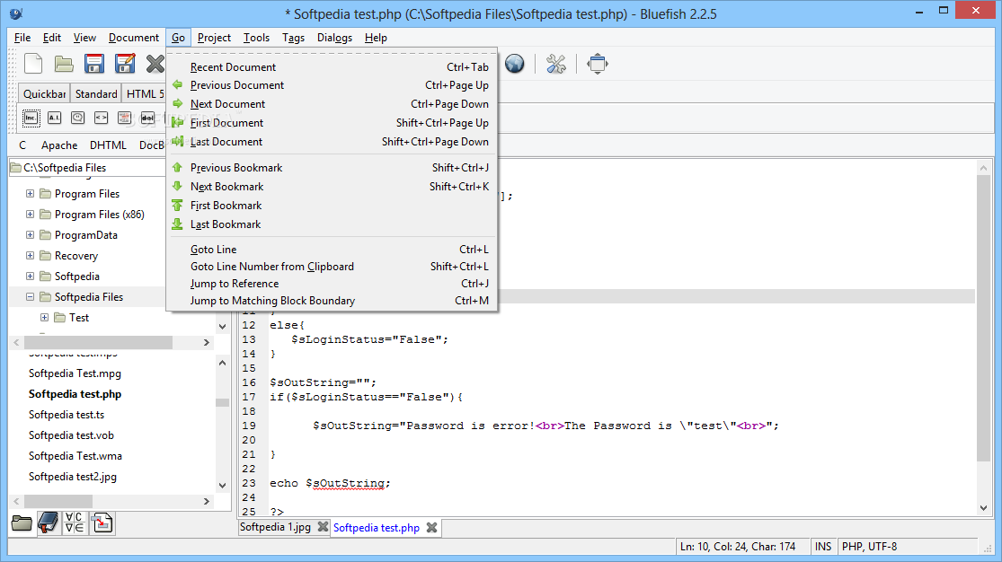Toggle fullscreen using the four-arrow toolbar icon

coord(598,64)
